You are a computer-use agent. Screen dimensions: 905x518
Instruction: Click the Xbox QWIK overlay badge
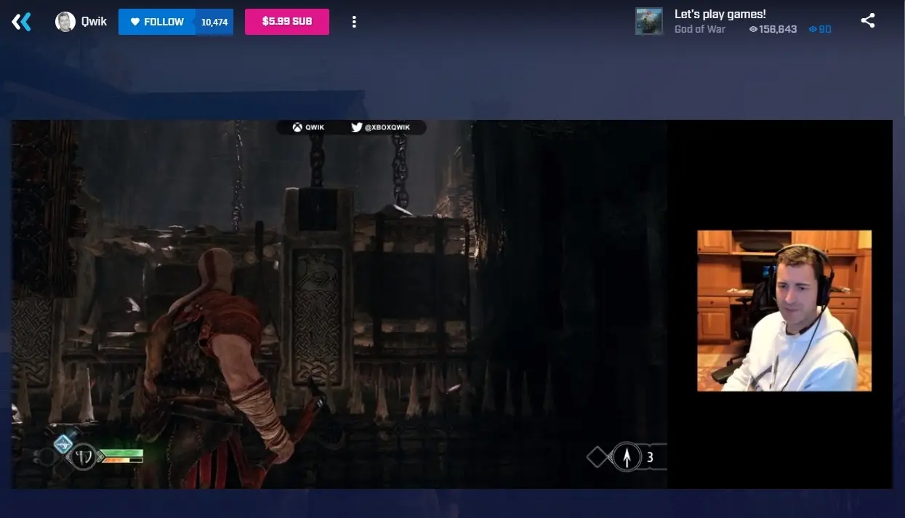tap(309, 127)
